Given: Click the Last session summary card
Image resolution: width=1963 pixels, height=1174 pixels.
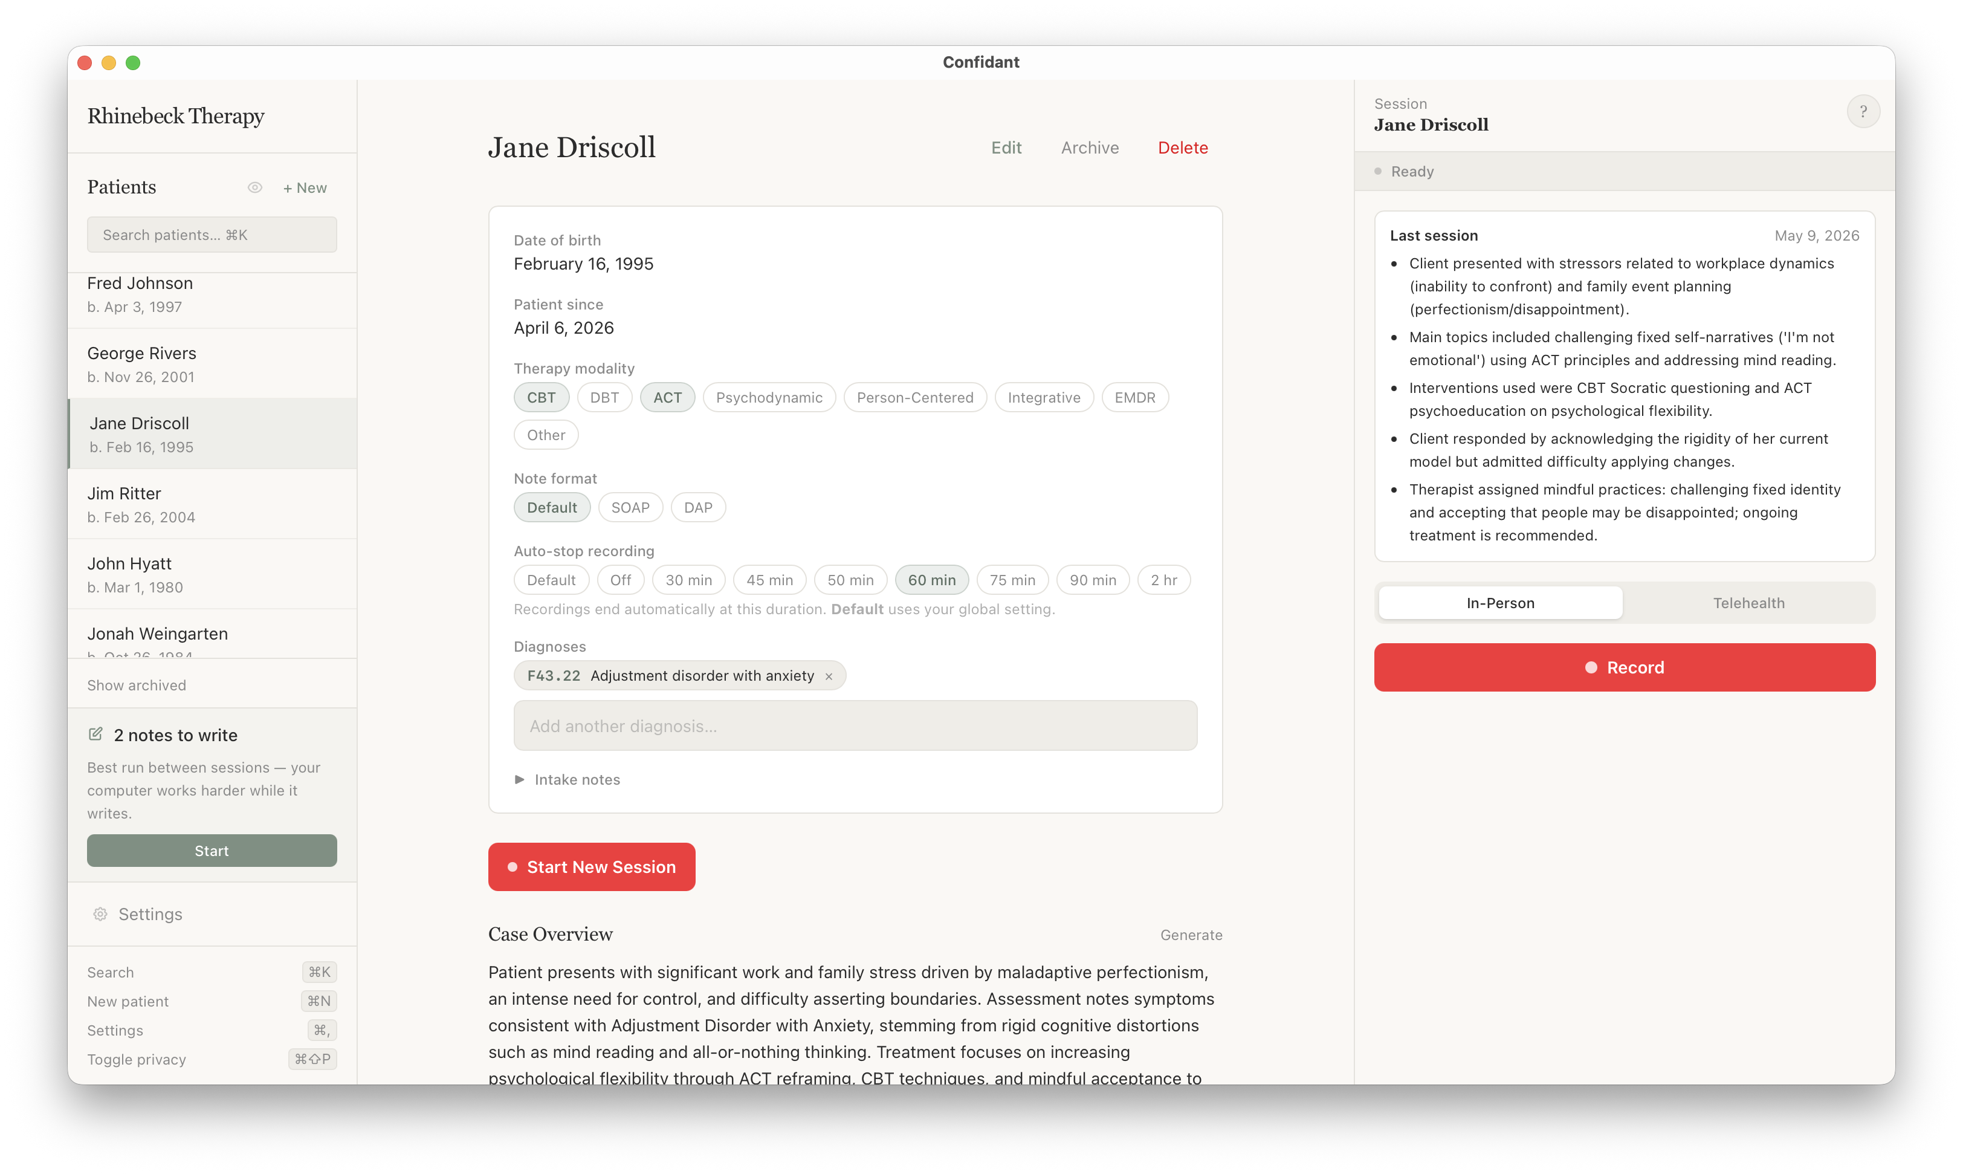Looking at the screenshot, I should [x=1625, y=386].
